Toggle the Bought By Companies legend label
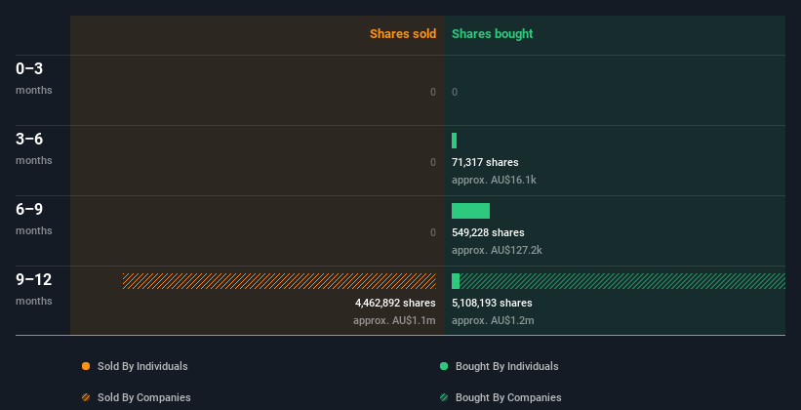801x410 pixels. [x=508, y=397]
